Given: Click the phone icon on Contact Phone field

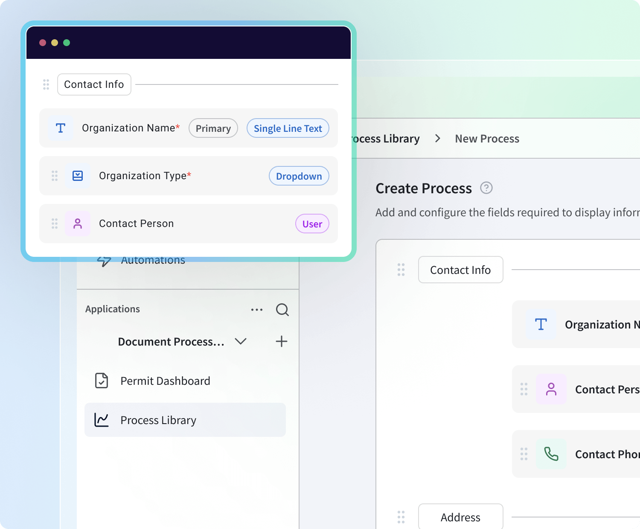Looking at the screenshot, I should (551, 454).
